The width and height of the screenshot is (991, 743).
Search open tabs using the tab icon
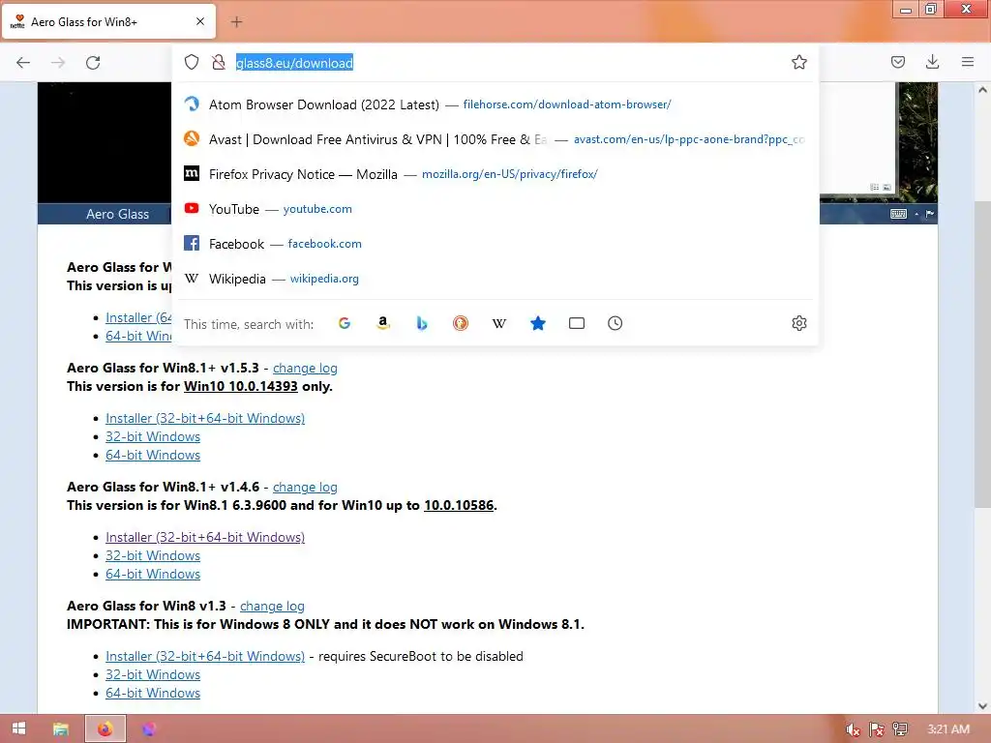coord(577,323)
